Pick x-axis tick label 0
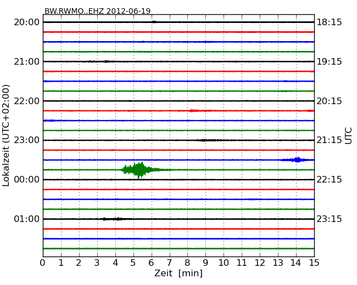Image resolution: width=357 pixels, height=285 pixels. point(43,263)
